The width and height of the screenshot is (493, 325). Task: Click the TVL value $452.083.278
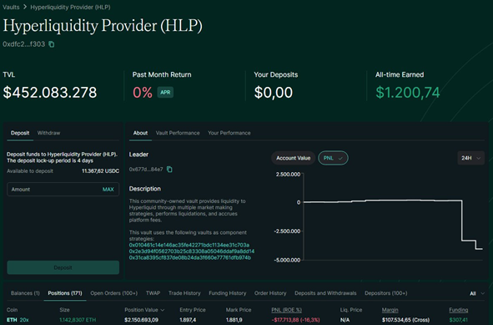[50, 92]
